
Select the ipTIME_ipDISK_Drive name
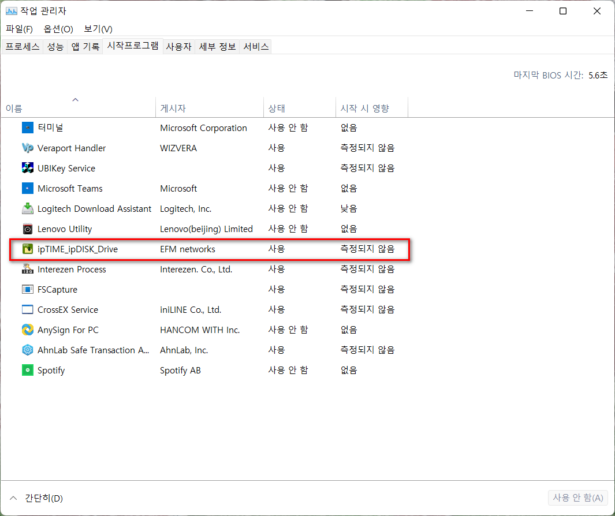77,249
